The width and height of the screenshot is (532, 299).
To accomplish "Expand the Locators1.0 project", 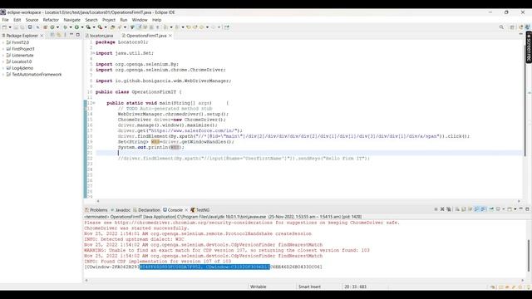I will pyautogui.click(x=3, y=61).
